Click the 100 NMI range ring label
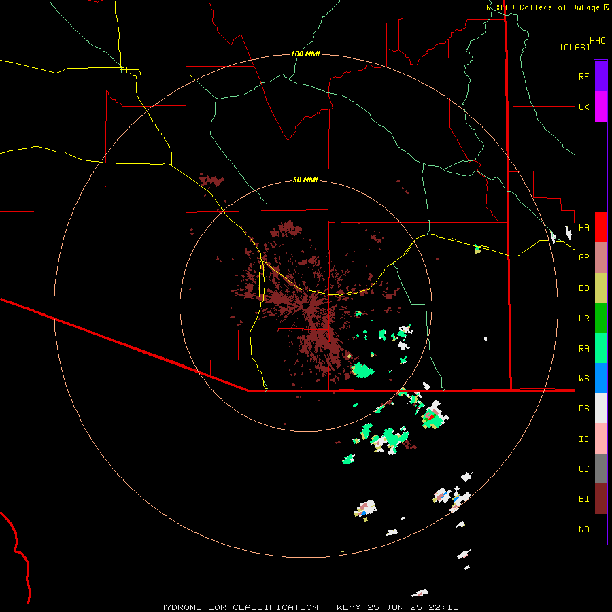Viewport: 612px width, 612px height. tap(305, 54)
